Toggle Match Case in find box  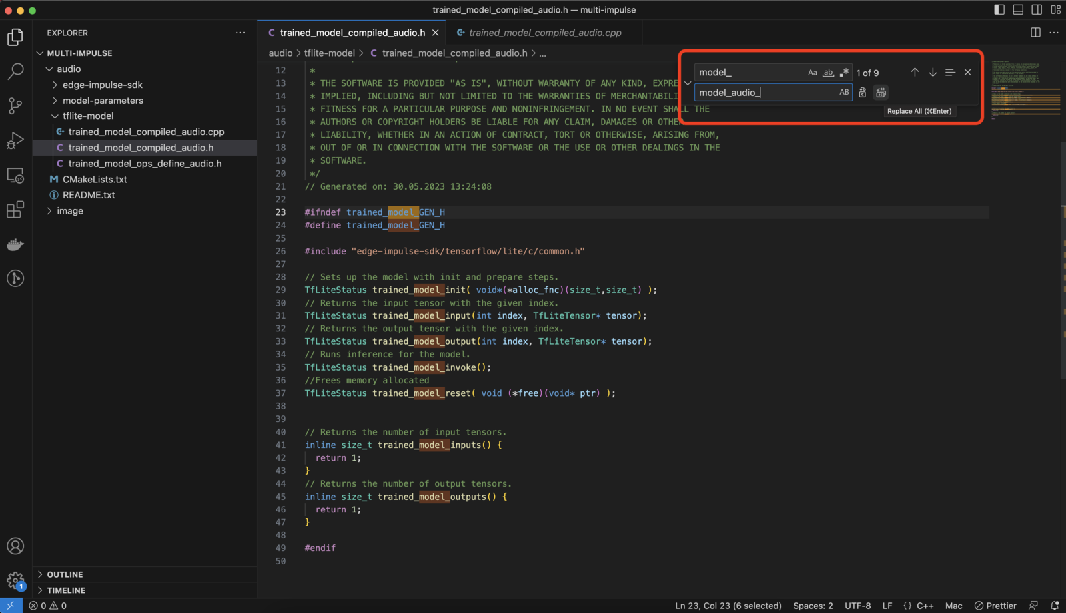point(812,73)
